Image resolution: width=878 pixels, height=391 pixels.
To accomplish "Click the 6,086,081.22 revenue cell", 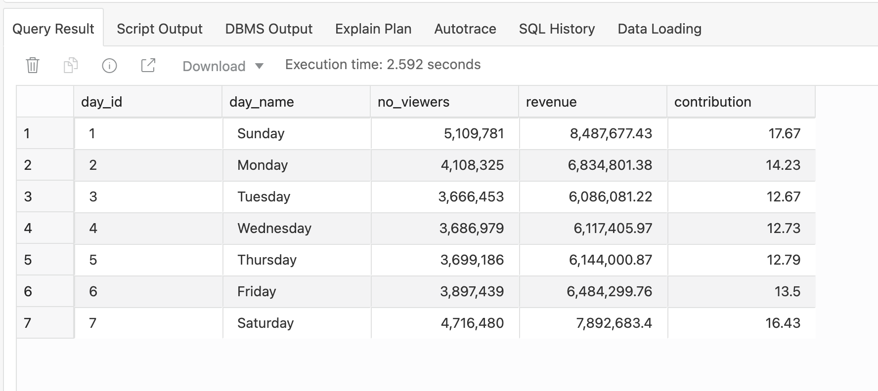I will click(593, 196).
